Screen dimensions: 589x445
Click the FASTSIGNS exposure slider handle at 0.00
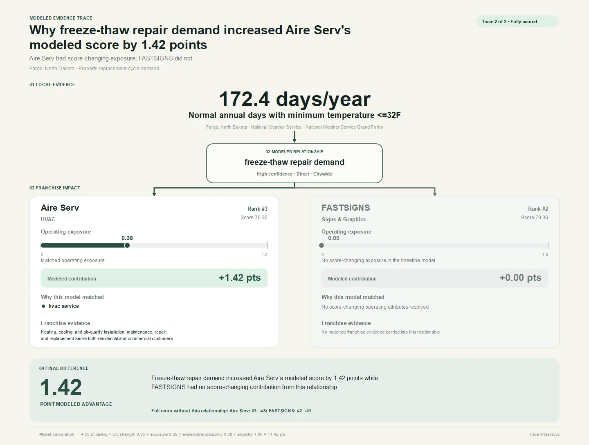(x=321, y=245)
